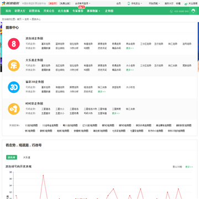Go to 首页 in green nav bar
The image size is (199, 199).
point(8,11)
